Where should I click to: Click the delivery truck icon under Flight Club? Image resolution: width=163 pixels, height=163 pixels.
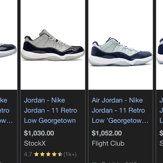(x=94, y=162)
